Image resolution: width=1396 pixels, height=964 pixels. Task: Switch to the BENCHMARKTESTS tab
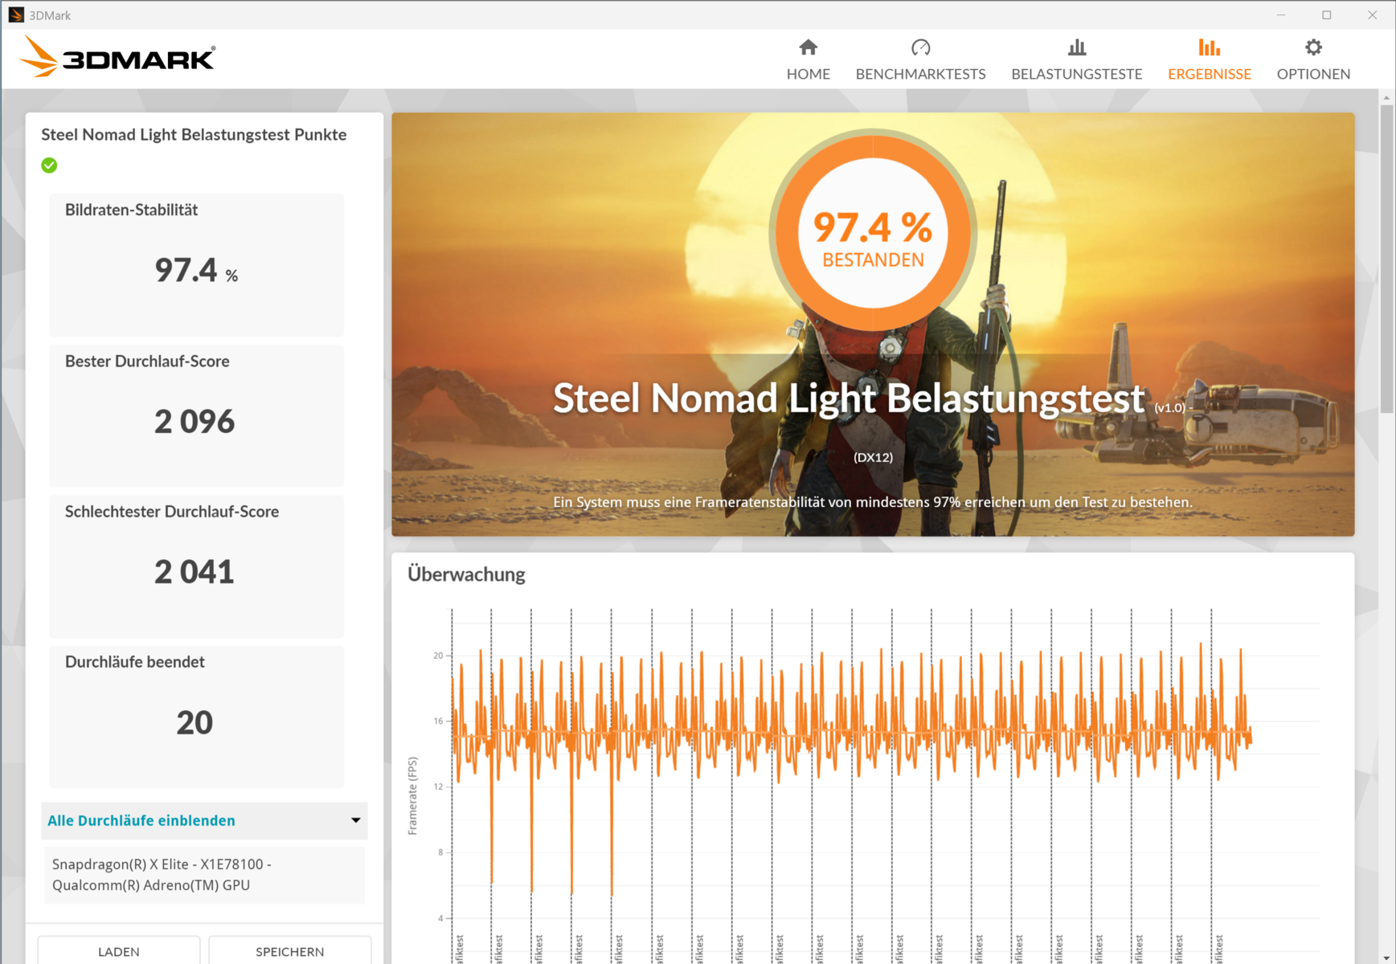[920, 74]
